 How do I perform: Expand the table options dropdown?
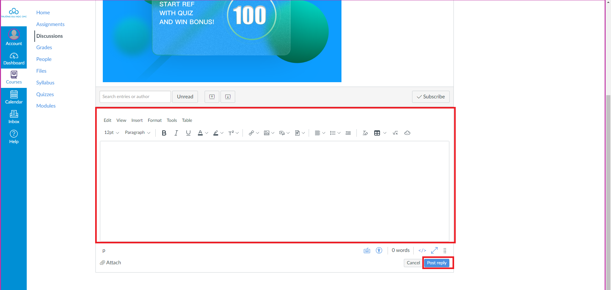[x=385, y=133]
